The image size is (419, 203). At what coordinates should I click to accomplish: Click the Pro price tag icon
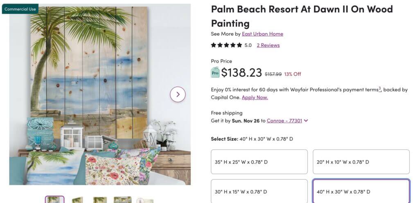pyautogui.click(x=215, y=72)
